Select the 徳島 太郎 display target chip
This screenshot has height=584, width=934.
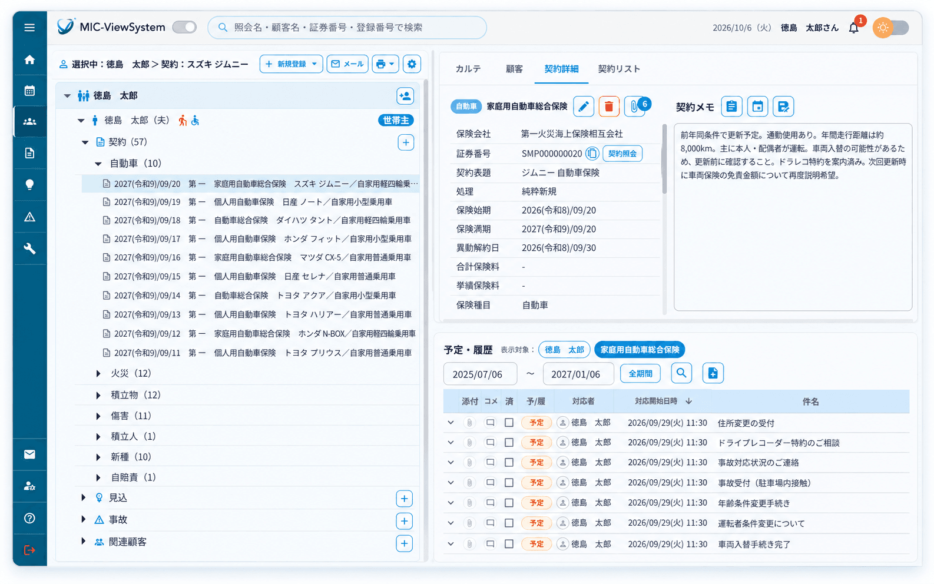(x=564, y=350)
